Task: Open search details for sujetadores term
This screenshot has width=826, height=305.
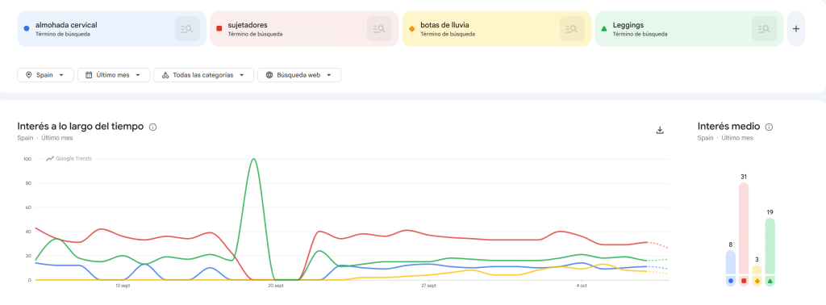Action: coord(379,29)
